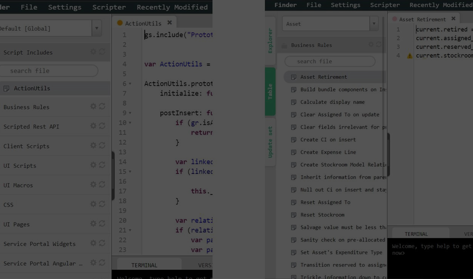The width and height of the screenshot is (473, 279).
Task: Refresh the UI Scripts list
Action: 102,165
